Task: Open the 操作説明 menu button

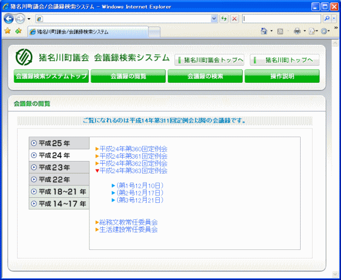Action: (x=282, y=76)
